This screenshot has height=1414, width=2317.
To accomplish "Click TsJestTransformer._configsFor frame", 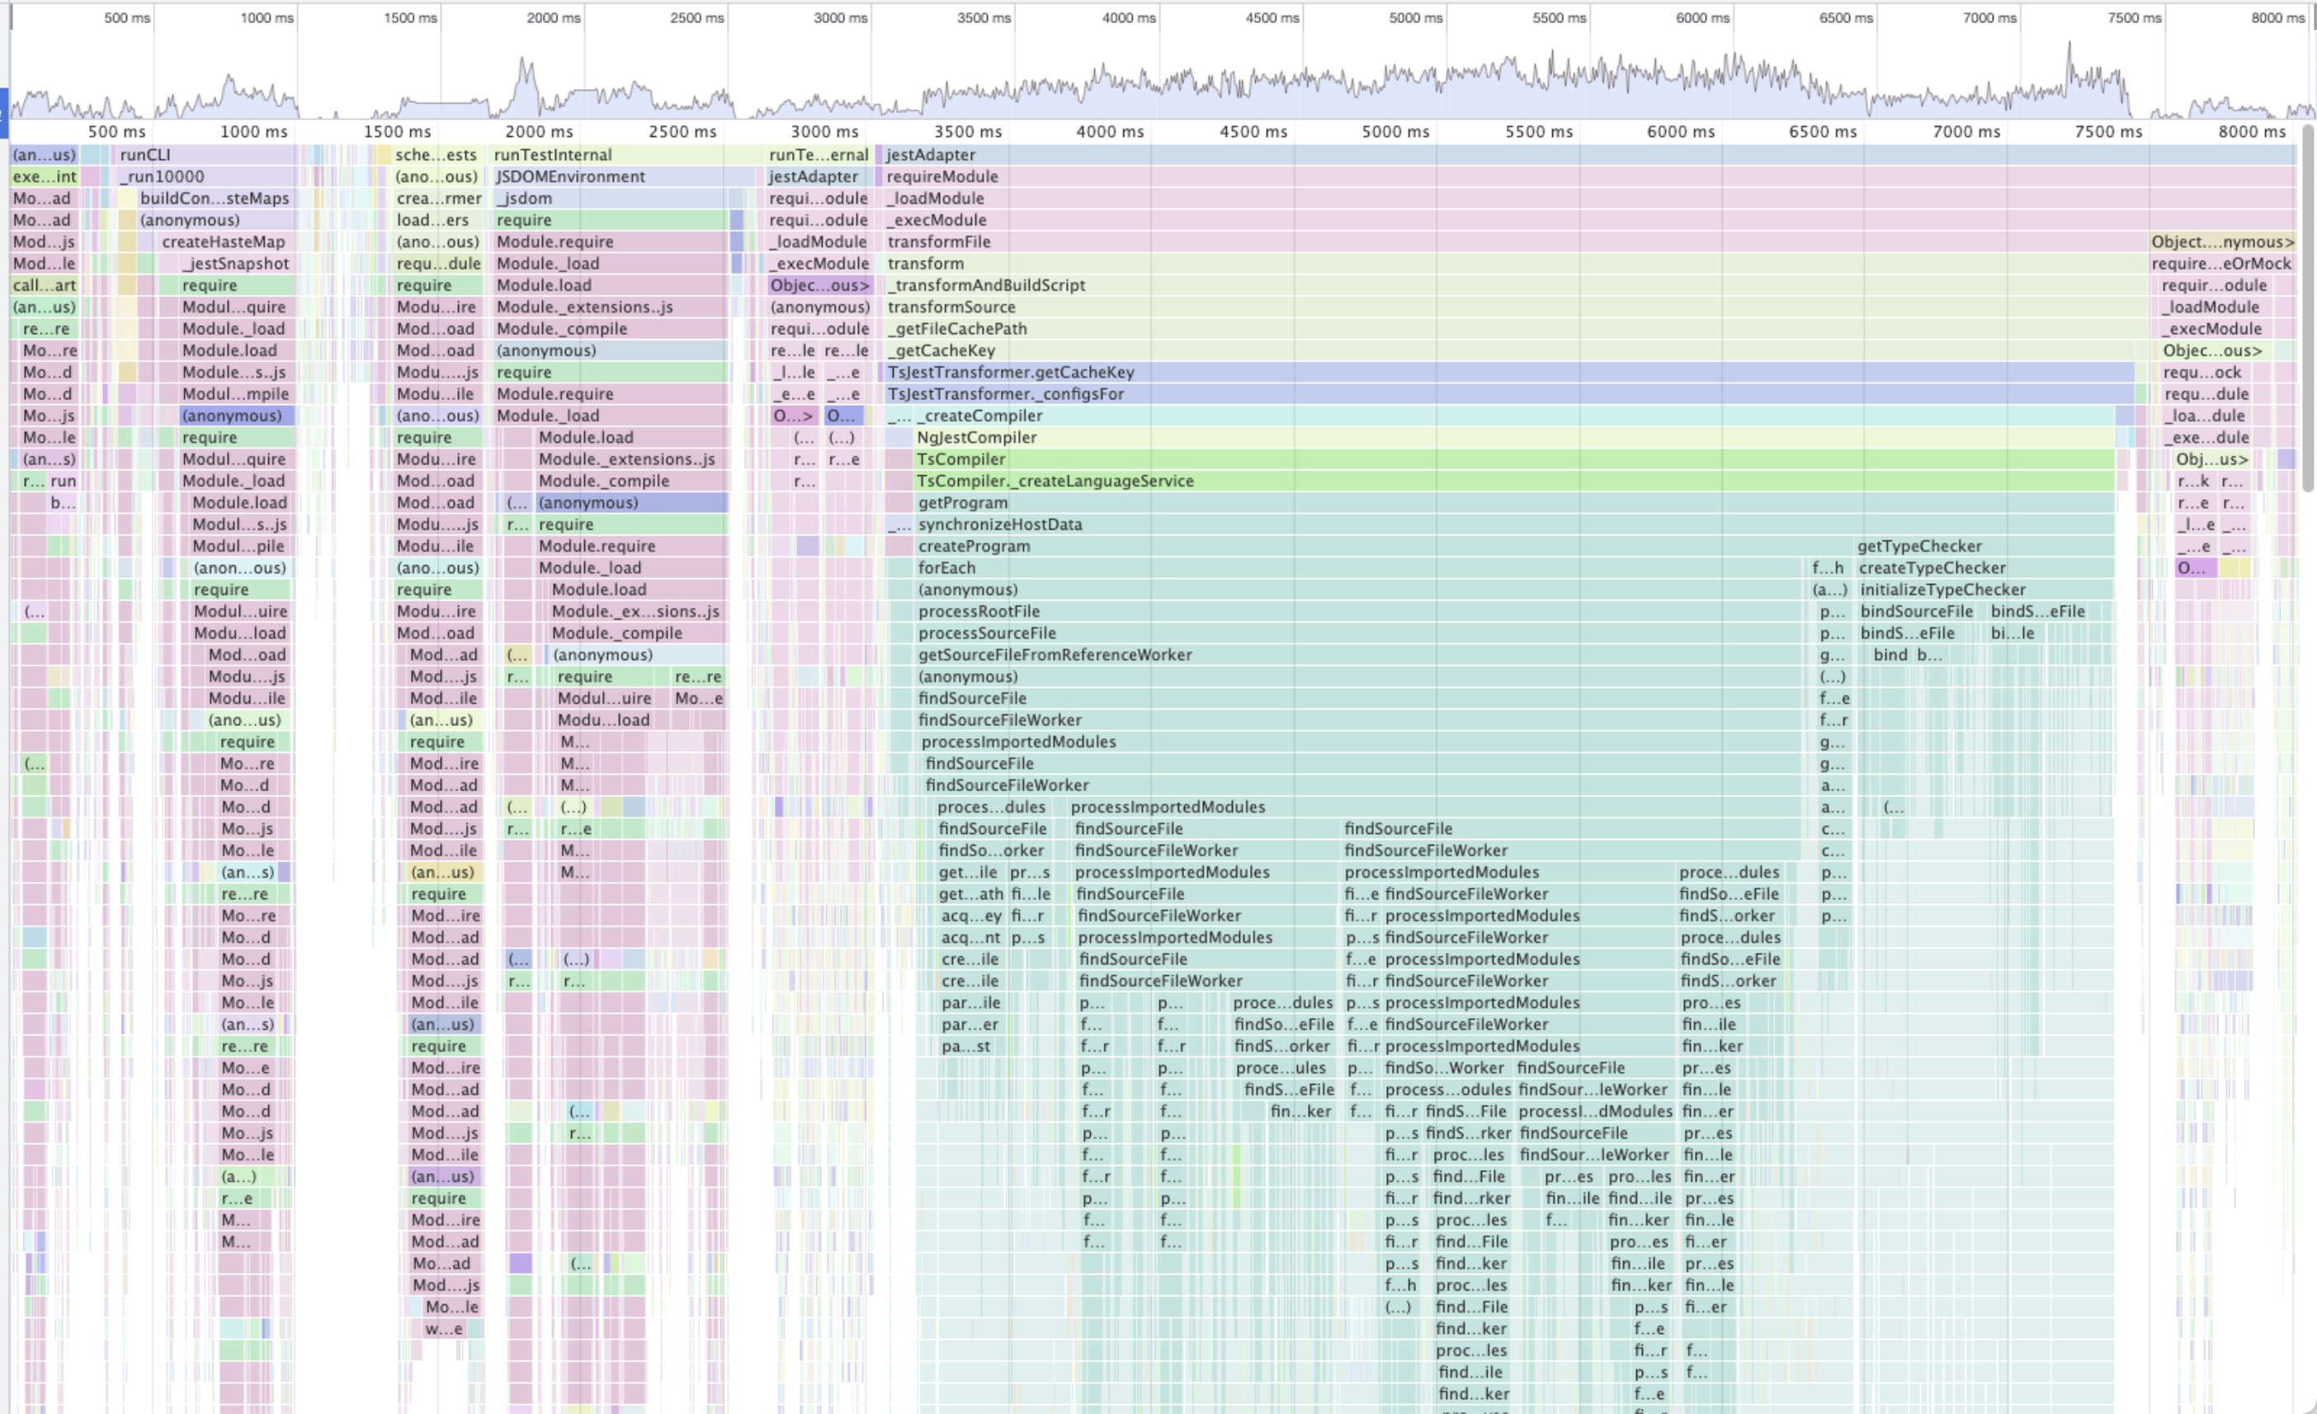I will [1509, 394].
